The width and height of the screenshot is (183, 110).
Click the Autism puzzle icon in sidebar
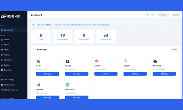point(2,55)
